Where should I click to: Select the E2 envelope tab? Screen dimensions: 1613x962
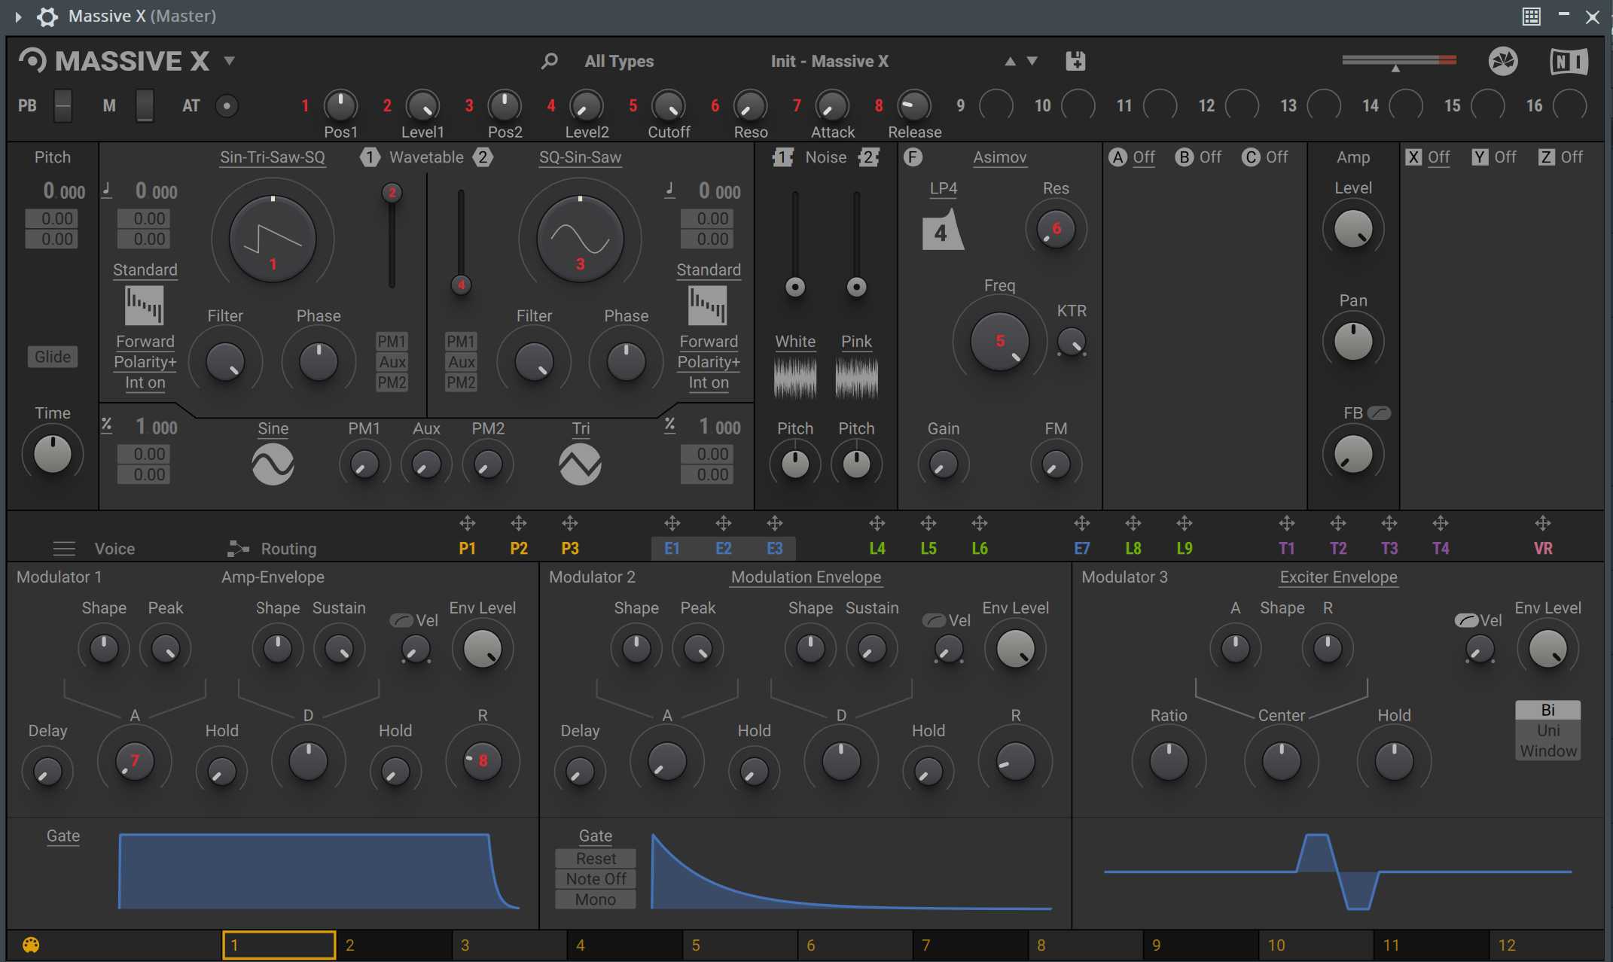click(x=723, y=549)
